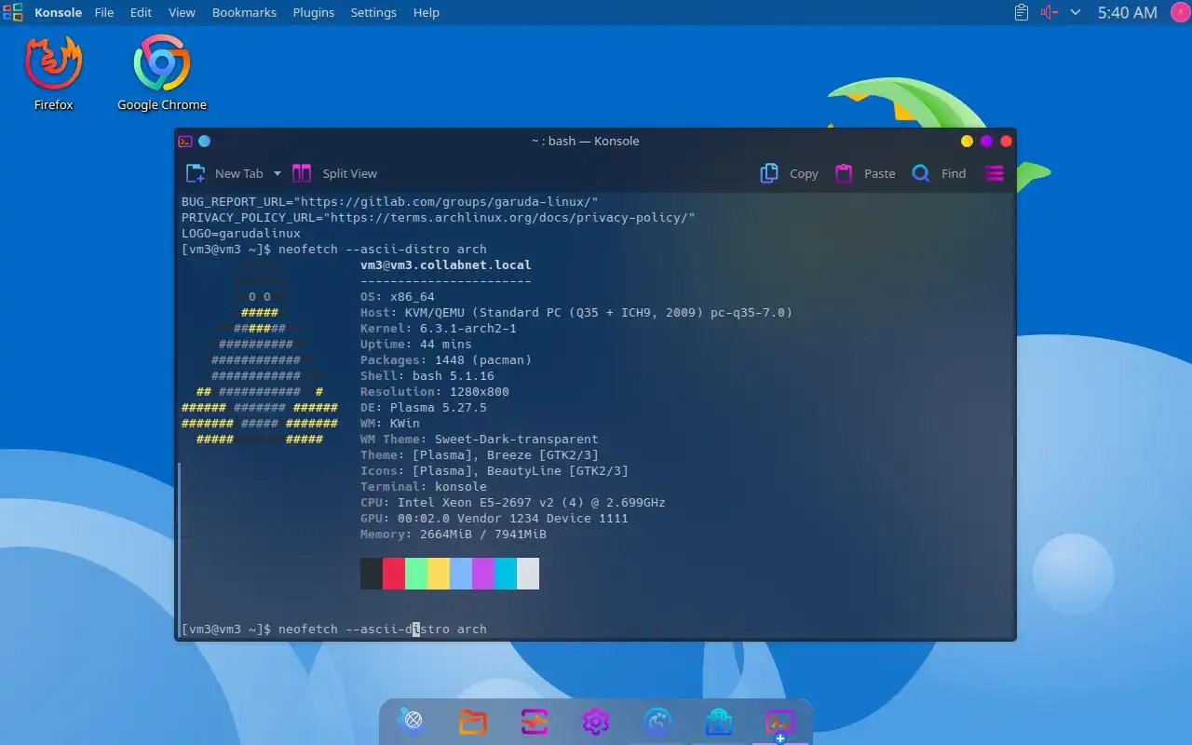Click New Tab in Konsole toolbar
The image size is (1192, 745).
(226, 173)
